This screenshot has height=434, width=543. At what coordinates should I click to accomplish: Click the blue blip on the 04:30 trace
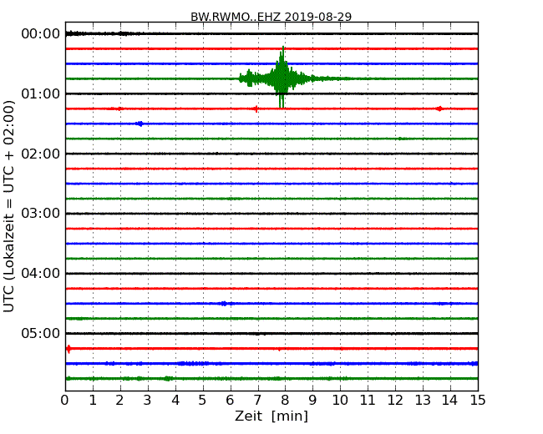224,304
